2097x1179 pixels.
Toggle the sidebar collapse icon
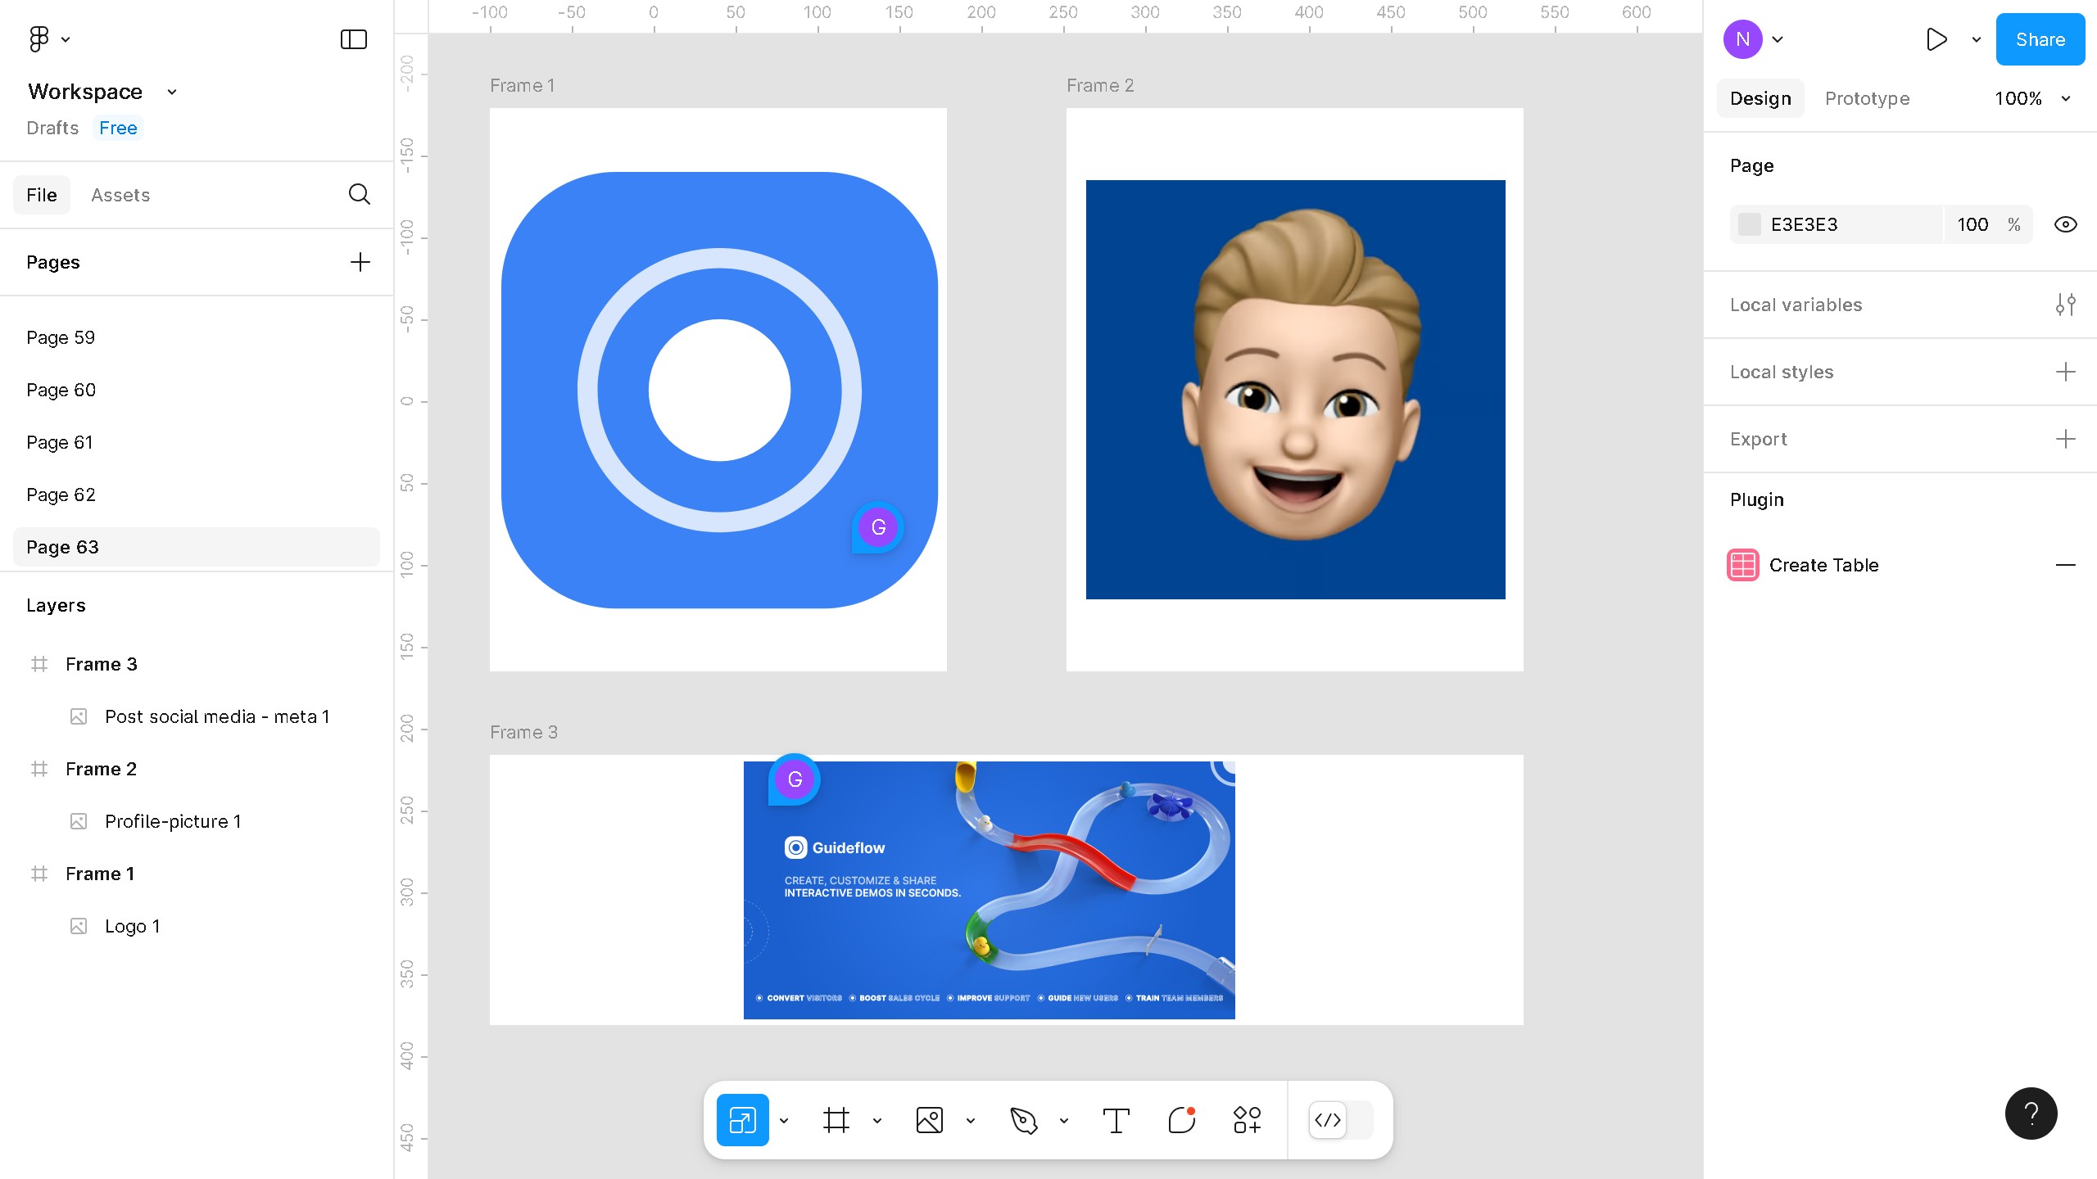tap(353, 39)
